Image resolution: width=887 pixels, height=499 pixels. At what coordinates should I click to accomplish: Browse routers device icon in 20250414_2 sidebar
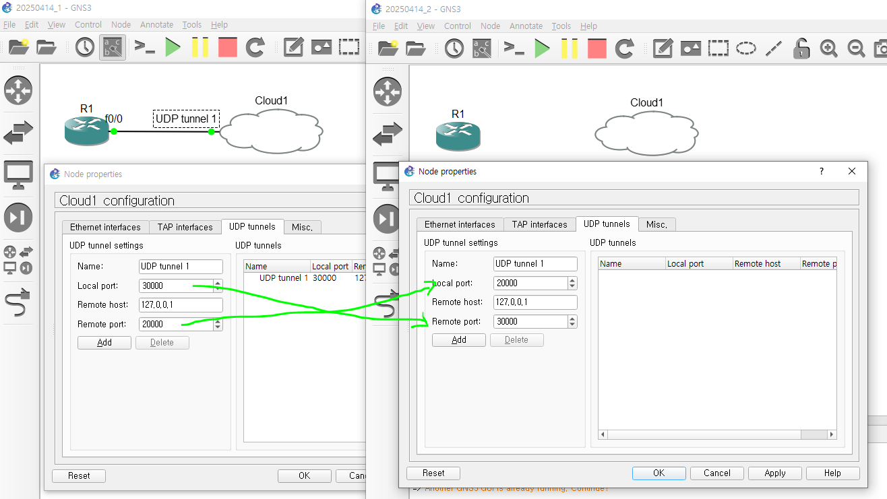(x=388, y=92)
